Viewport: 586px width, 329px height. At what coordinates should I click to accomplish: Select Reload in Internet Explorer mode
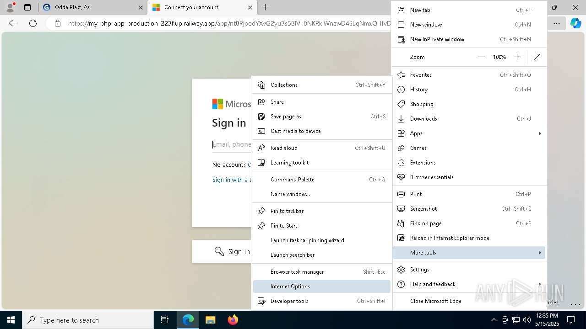click(469, 238)
